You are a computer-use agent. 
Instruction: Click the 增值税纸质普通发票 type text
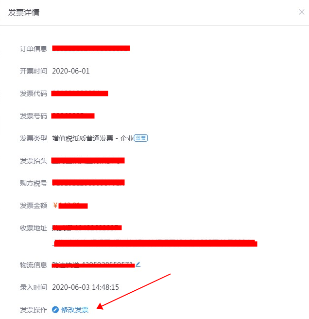click(83, 138)
